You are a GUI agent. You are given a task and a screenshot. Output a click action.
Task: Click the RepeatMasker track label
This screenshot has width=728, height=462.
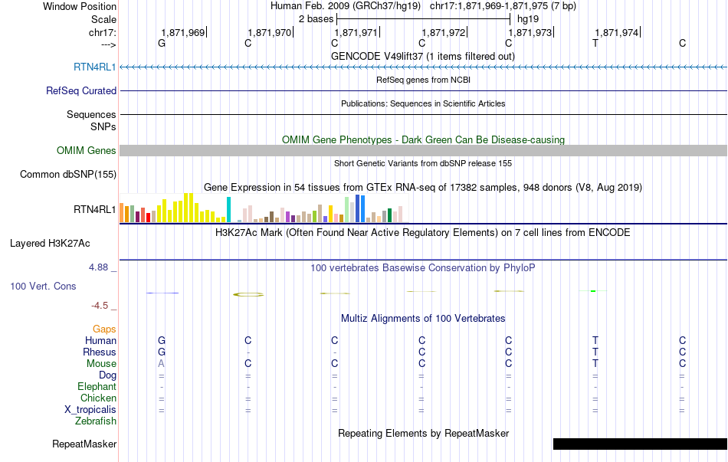click(84, 444)
